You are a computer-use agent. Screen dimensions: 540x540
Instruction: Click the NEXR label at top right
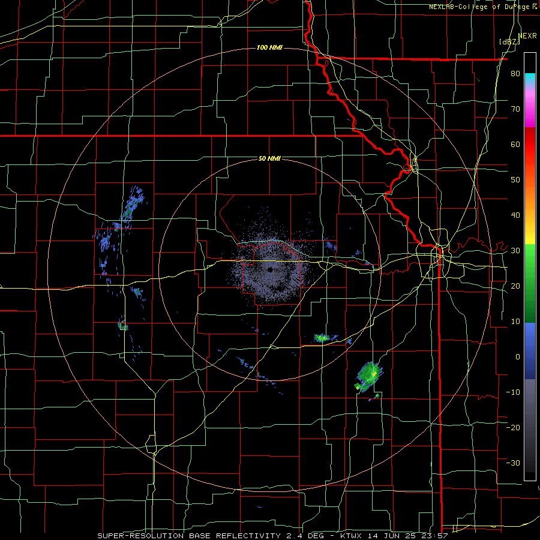click(x=527, y=36)
